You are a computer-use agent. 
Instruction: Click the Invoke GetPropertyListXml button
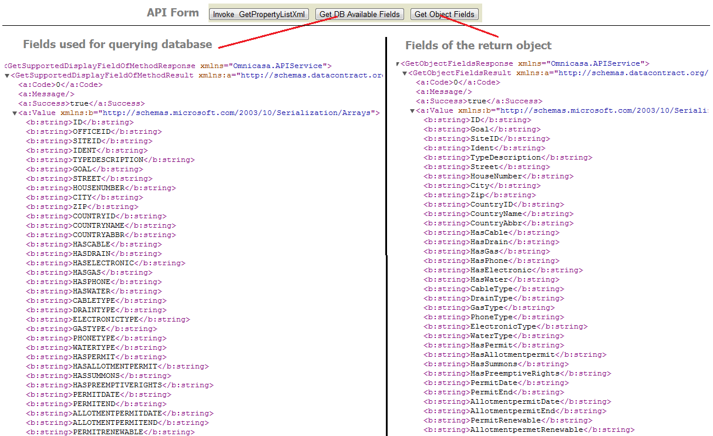pos(258,14)
